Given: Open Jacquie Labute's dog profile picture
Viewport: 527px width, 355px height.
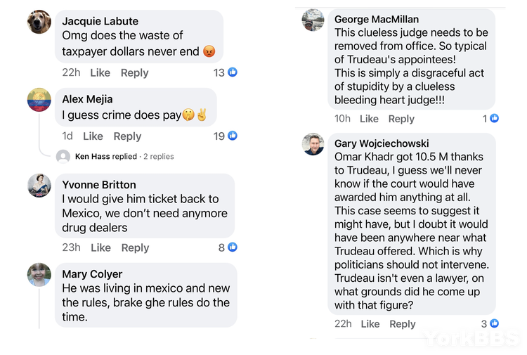Looking at the screenshot, I should (x=39, y=22).
